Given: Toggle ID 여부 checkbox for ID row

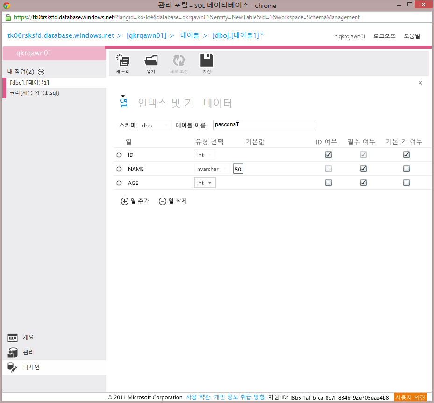Looking at the screenshot, I should click(x=328, y=155).
